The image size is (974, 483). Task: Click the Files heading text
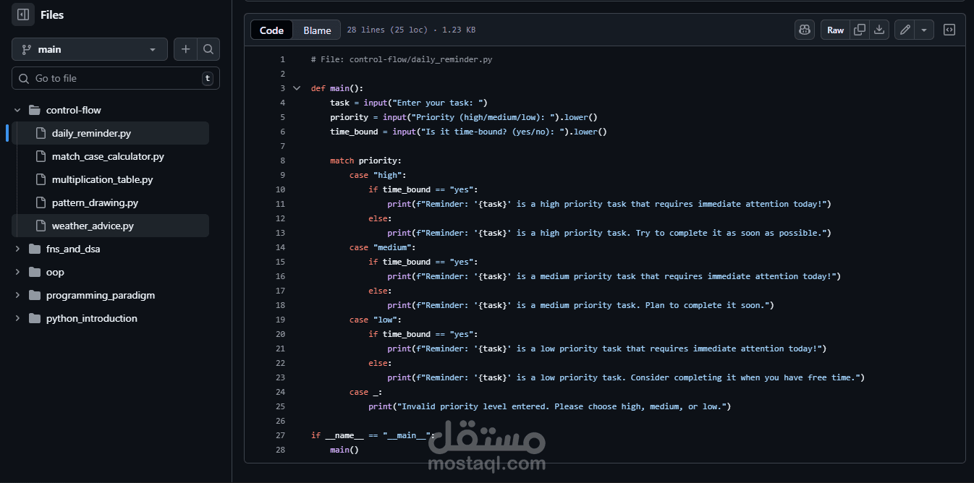pyautogui.click(x=52, y=14)
